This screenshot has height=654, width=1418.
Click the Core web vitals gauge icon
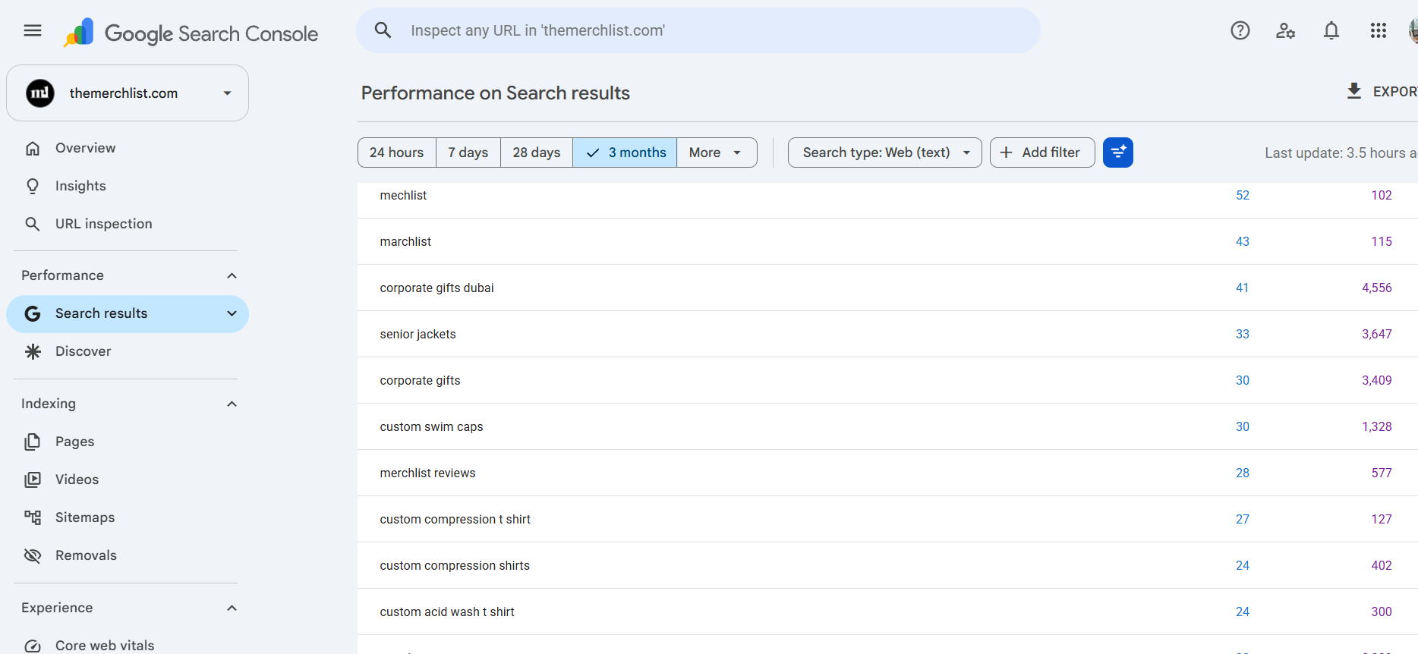(x=33, y=646)
